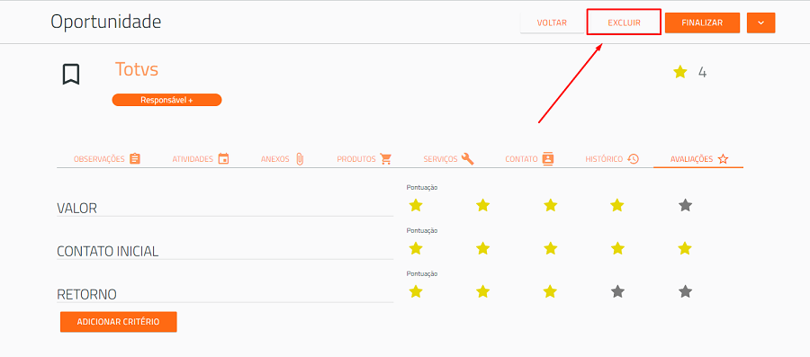Switch to the Atividades tab
810x357 pixels.
pyautogui.click(x=201, y=159)
